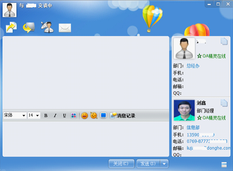Copy 刘鑫's contact info card
This screenshot has width=233, height=171.
[x=224, y=103]
